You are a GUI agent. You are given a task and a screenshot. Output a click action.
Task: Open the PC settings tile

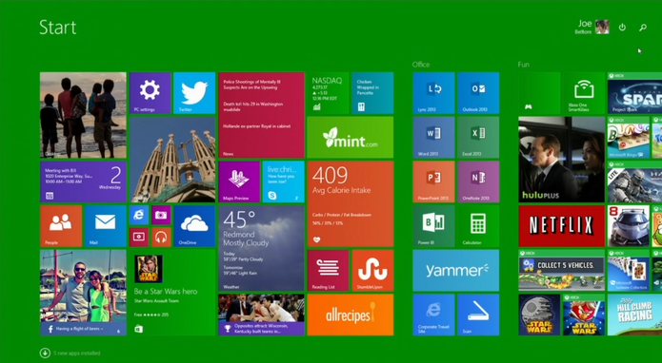pyautogui.click(x=150, y=92)
